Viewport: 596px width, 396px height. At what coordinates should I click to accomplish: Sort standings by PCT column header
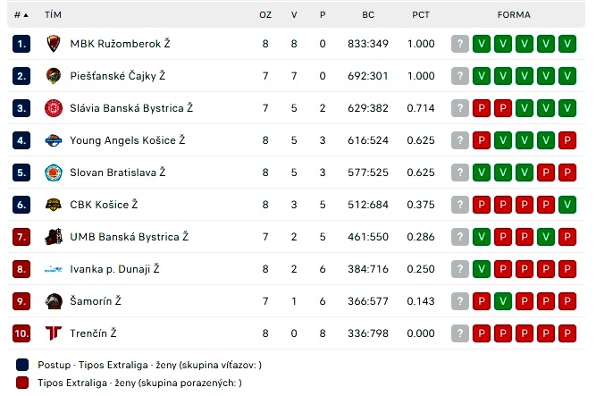(x=421, y=15)
